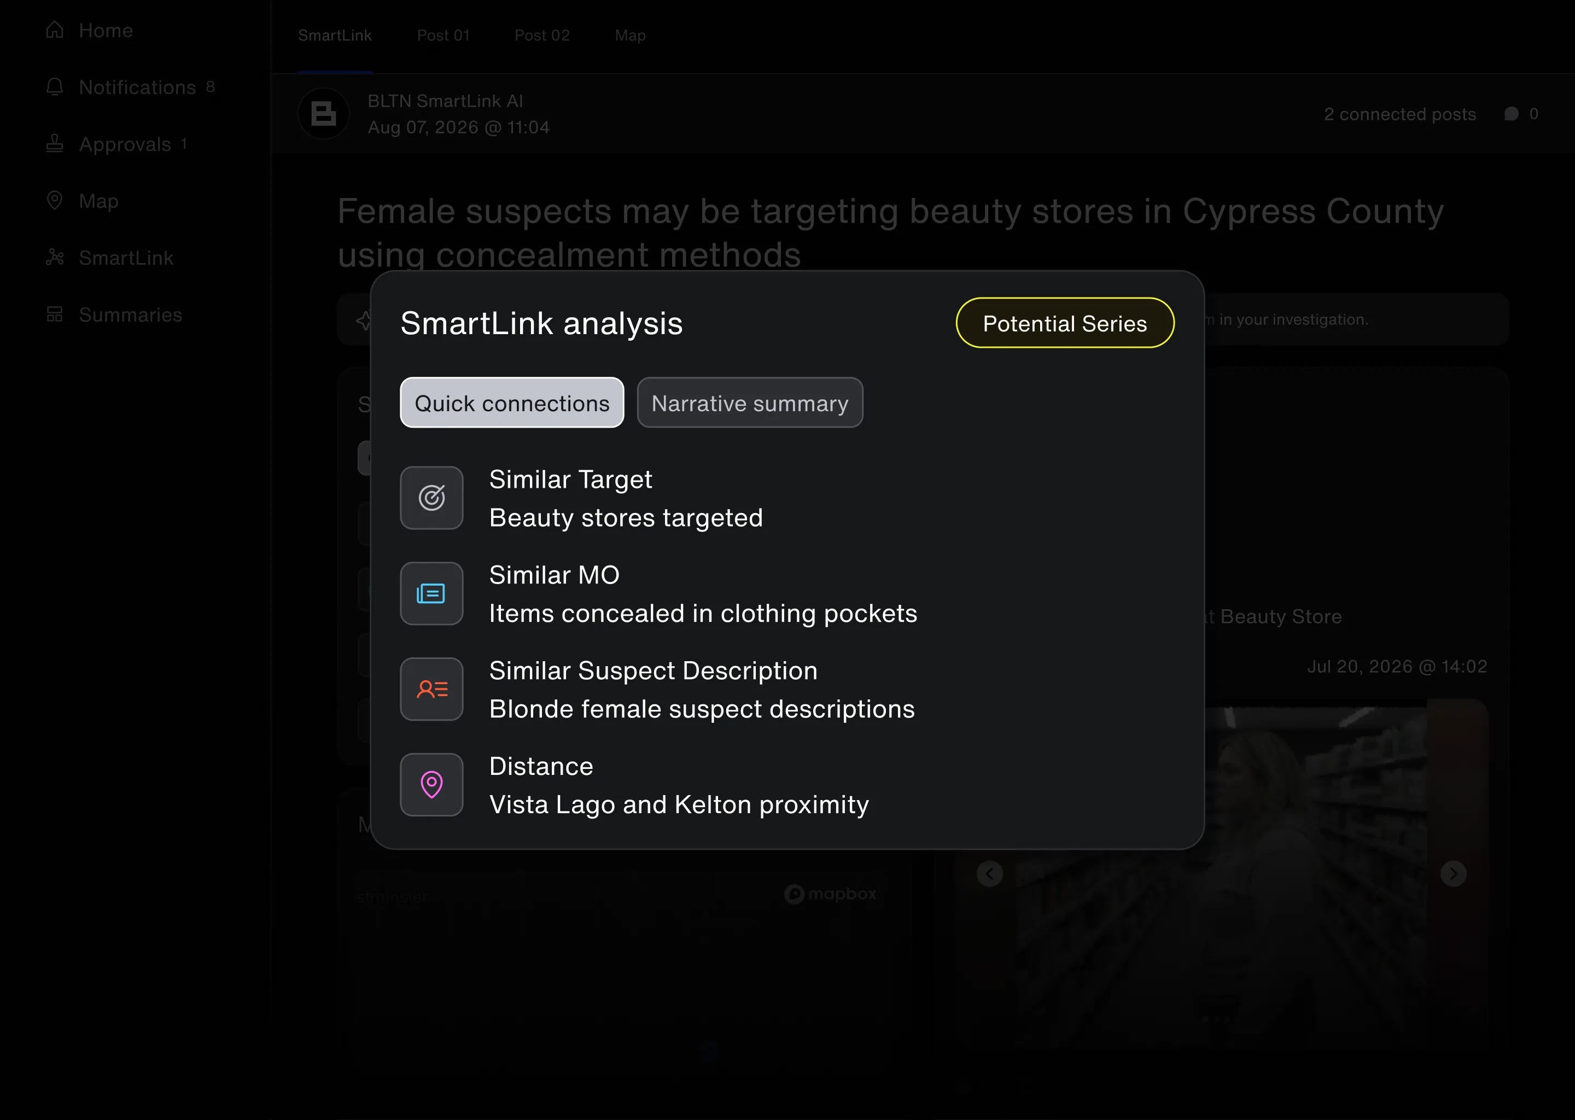Open Notifications in the sidebar
Image resolution: width=1575 pixels, height=1120 pixels.
point(130,87)
